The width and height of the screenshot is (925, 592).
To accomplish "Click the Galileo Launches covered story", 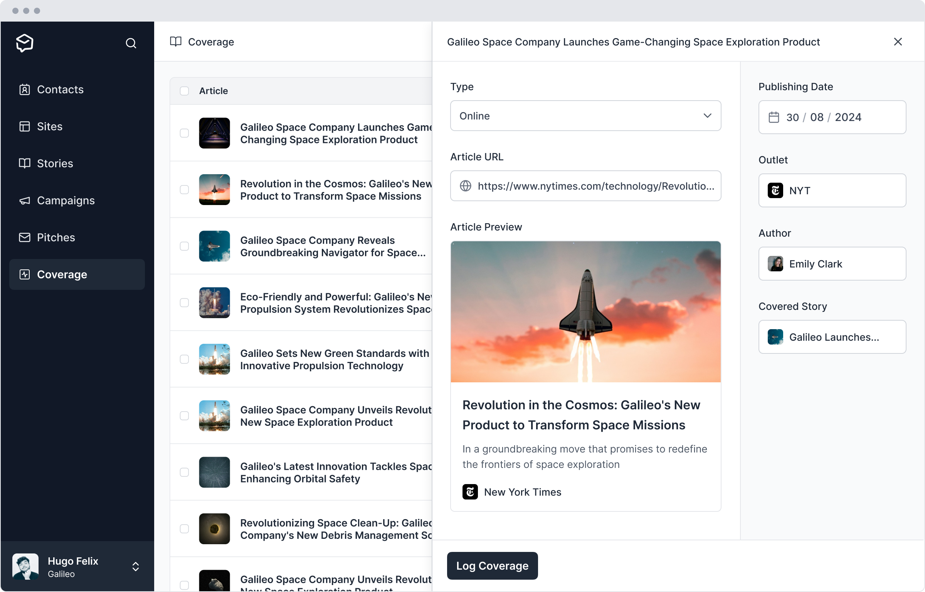I will click(x=832, y=337).
